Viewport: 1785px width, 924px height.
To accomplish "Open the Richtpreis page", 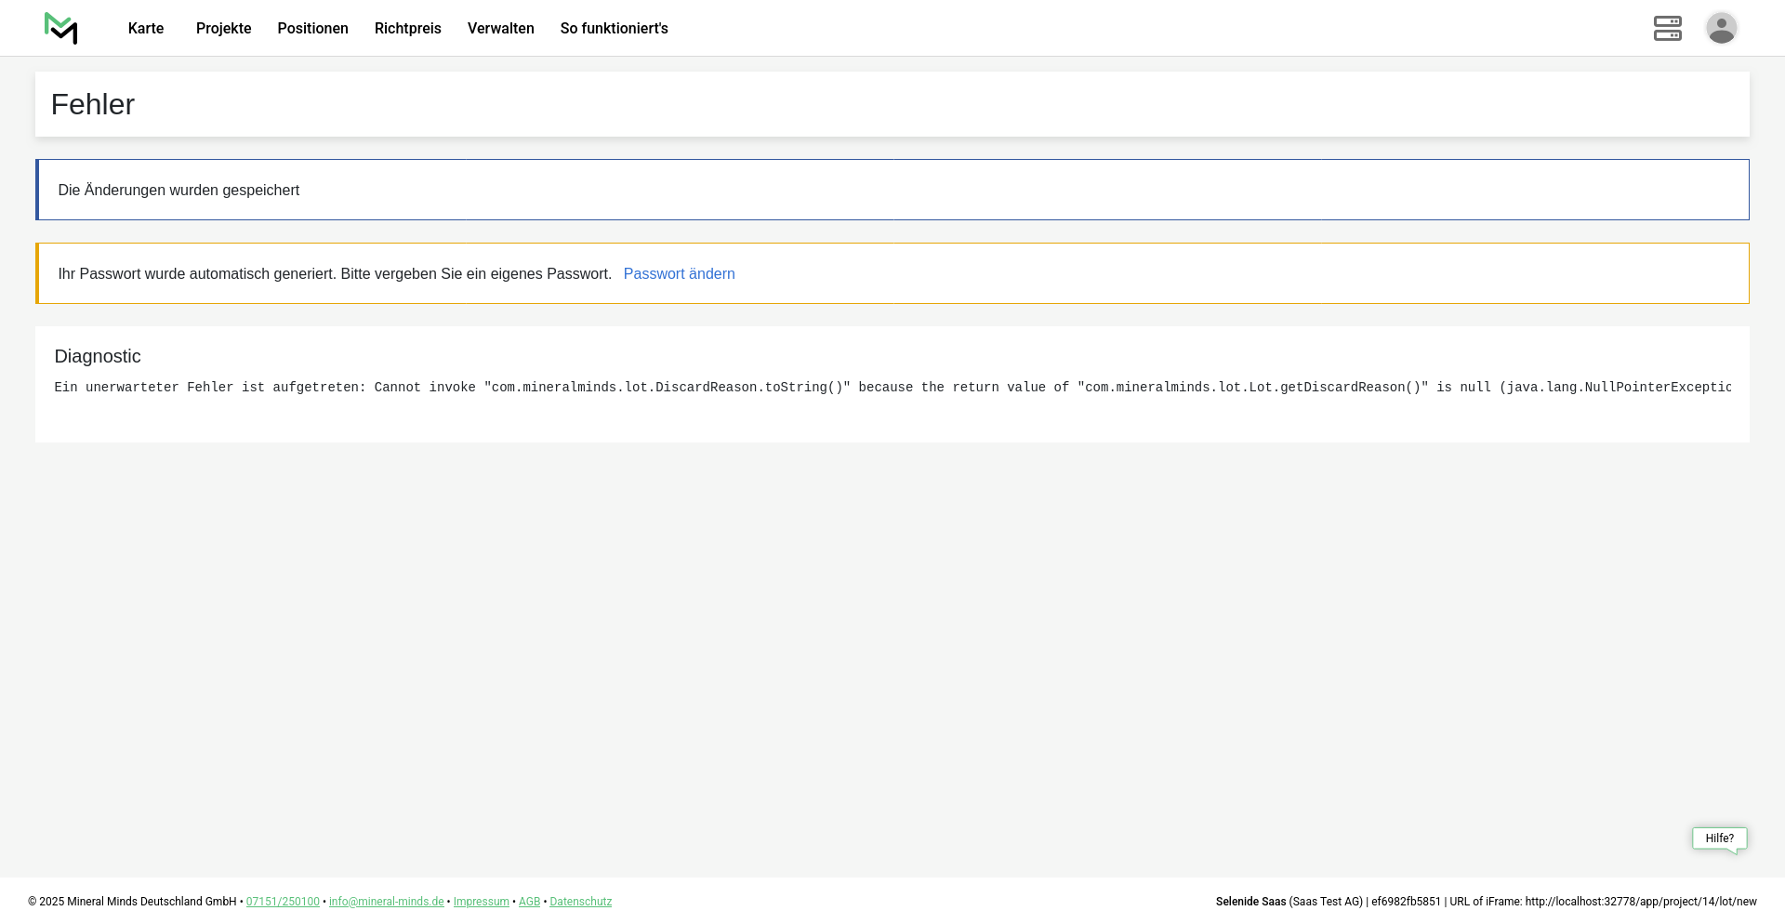I will 407,29.
